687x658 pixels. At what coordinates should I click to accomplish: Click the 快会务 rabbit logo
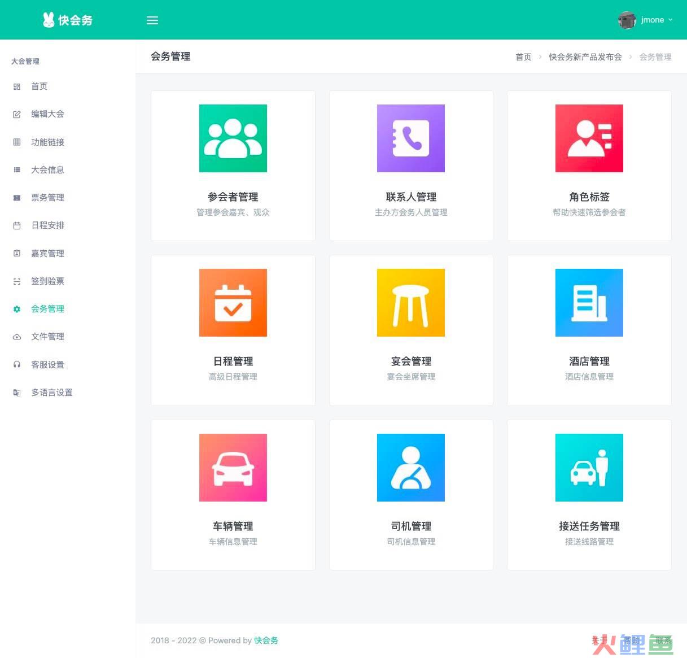(x=67, y=20)
